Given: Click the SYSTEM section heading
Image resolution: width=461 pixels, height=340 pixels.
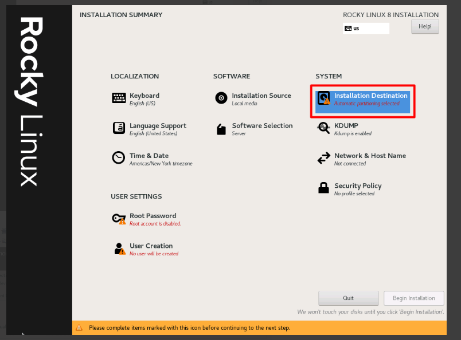Looking at the screenshot, I should [329, 76].
